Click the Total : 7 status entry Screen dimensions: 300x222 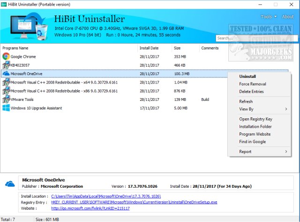(x=8, y=219)
